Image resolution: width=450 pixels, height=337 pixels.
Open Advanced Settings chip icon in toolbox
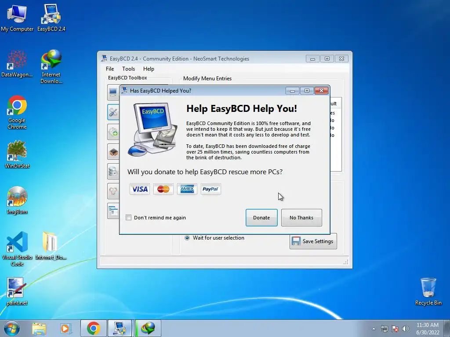click(113, 151)
